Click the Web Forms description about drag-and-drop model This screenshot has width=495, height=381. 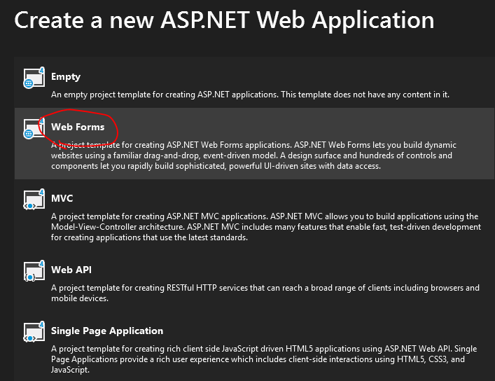pos(253,155)
